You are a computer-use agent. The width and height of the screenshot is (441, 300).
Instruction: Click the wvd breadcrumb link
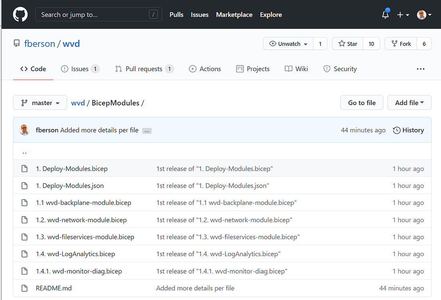tap(78, 103)
